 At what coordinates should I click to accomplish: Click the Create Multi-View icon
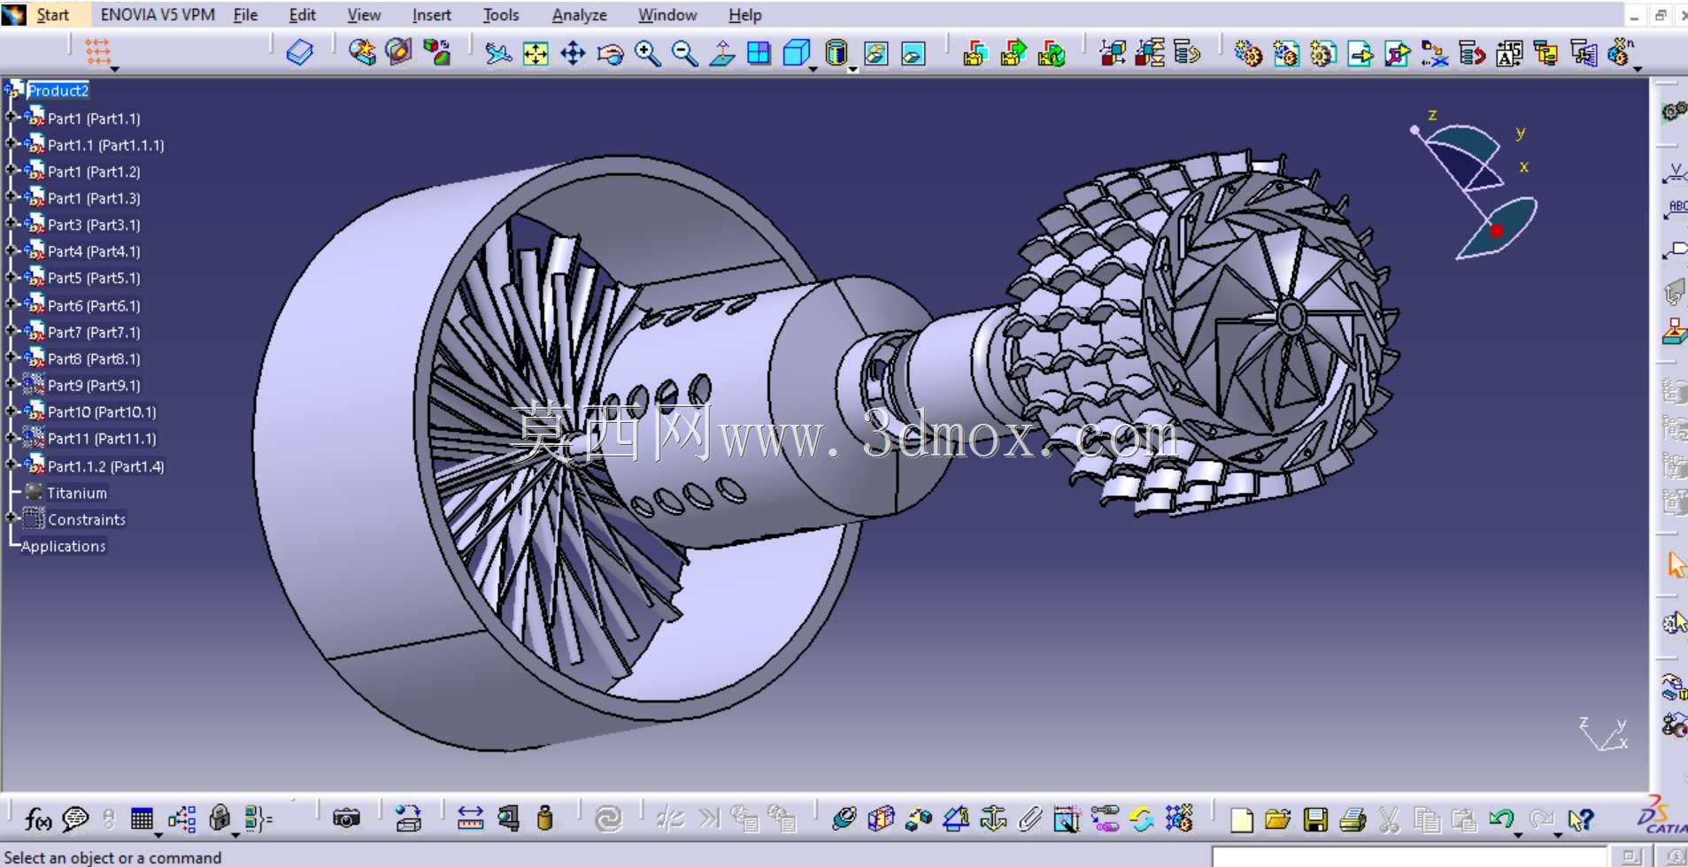click(759, 53)
